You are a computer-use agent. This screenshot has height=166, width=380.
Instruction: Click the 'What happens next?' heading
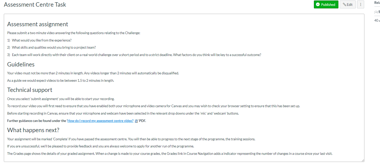coord(33,130)
